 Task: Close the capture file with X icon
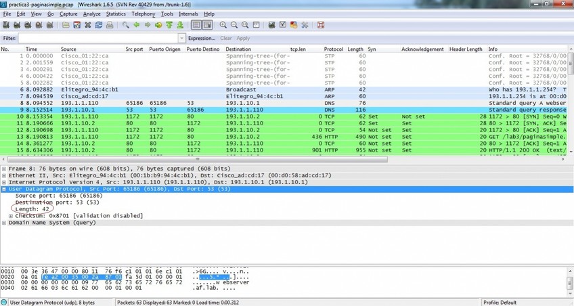click(87, 25)
